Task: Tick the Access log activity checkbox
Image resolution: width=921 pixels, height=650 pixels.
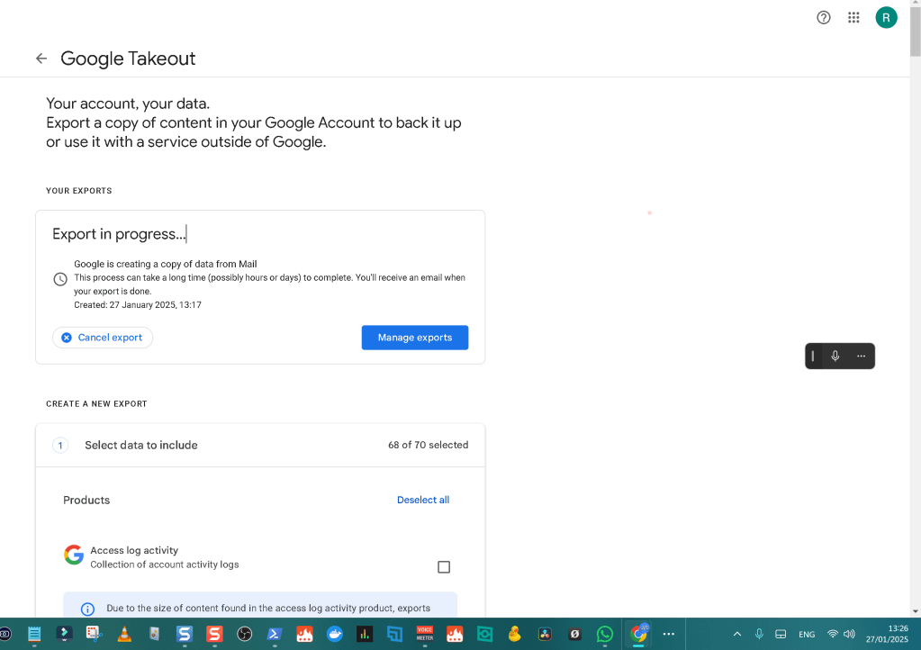Action: point(444,566)
